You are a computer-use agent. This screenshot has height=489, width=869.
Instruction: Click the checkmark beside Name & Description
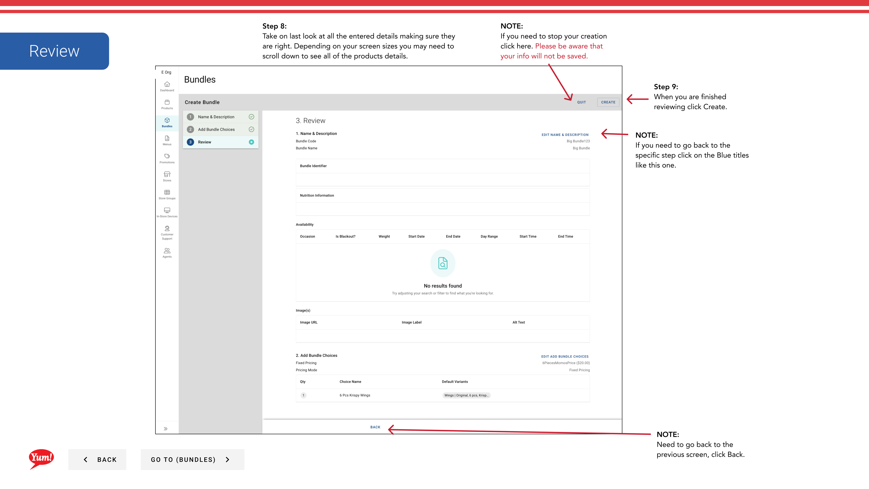pyautogui.click(x=251, y=117)
